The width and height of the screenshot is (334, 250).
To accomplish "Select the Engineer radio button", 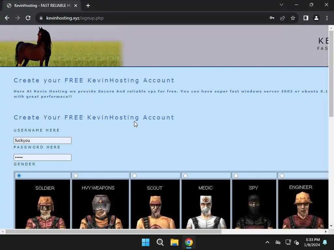I will coord(282,175).
